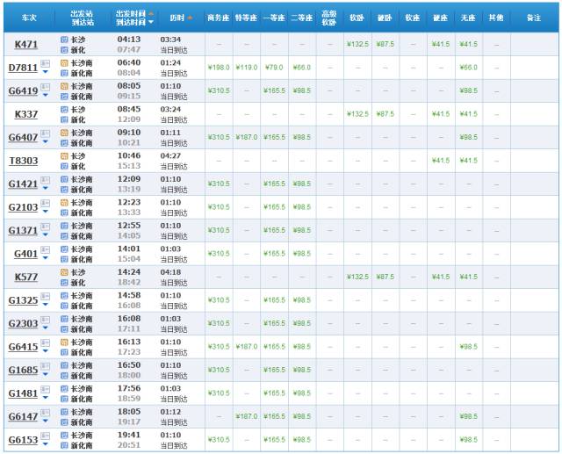Click the ID card icon beside D7811
The image size is (562, 454).
[45, 63]
